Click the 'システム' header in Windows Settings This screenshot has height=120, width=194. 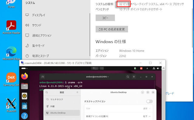30,3
